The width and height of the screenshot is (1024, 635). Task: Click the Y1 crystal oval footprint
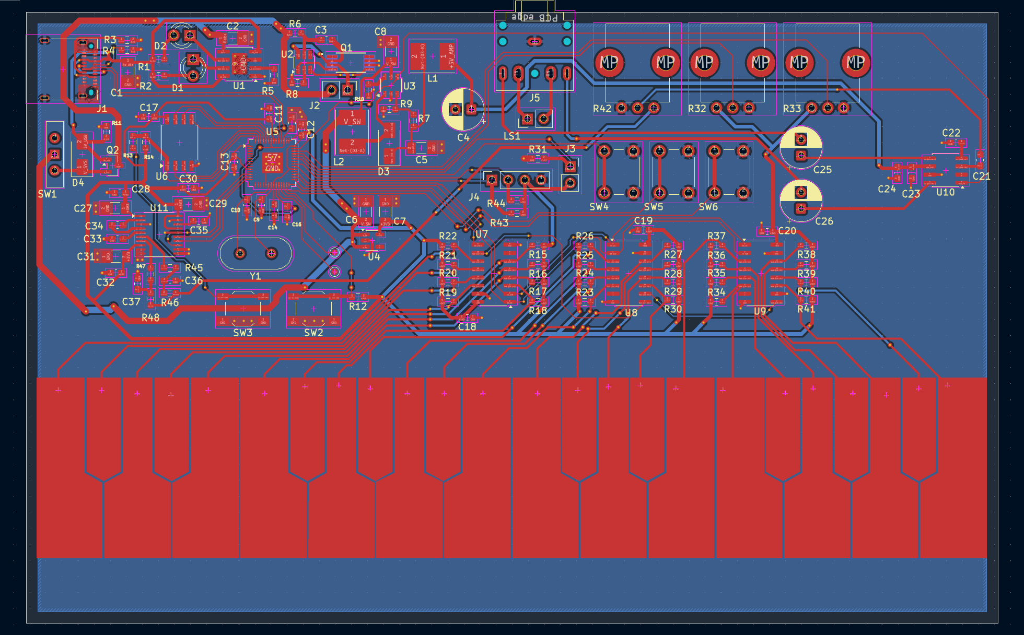(255, 253)
